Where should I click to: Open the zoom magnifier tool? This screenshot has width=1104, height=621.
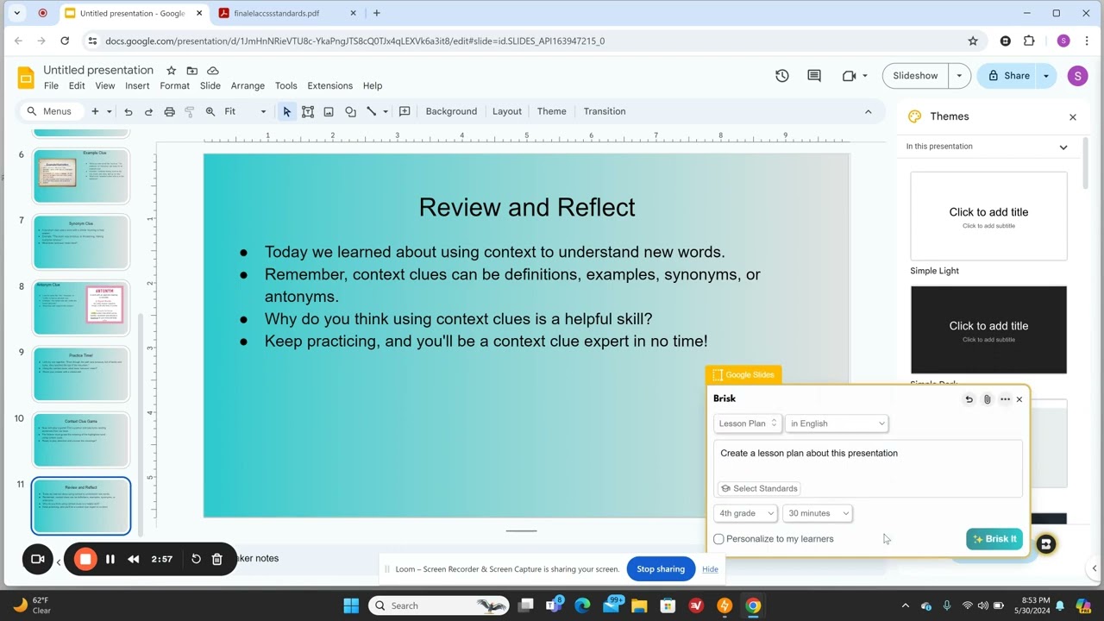(x=210, y=111)
